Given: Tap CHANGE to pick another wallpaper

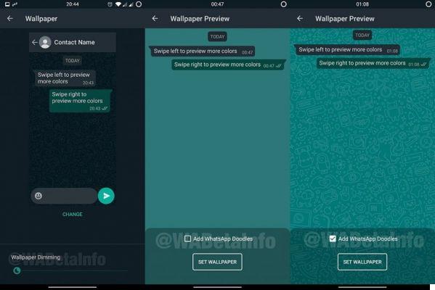Looking at the screenshot, I should point(73,214).
